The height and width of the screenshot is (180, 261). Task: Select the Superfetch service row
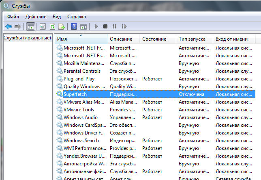tap(156, 94)
